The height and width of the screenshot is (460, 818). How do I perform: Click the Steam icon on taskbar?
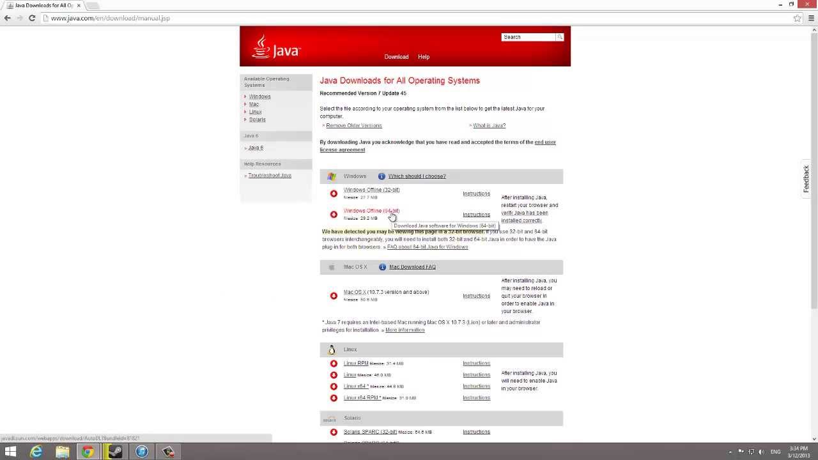[x=115, y=452]
